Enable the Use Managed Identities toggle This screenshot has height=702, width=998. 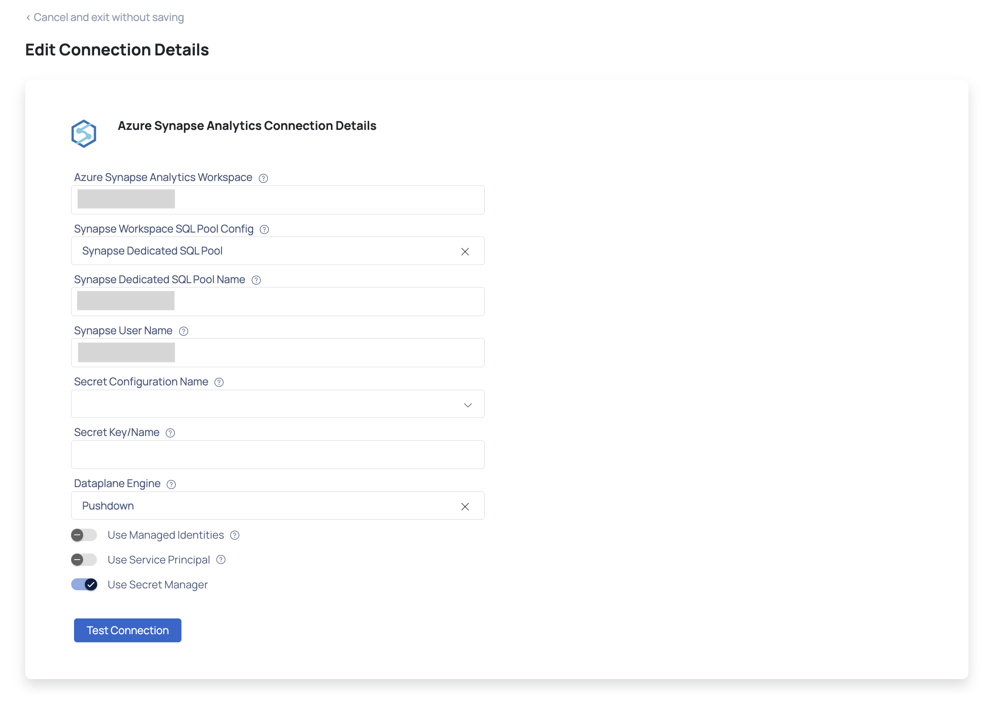84,535
